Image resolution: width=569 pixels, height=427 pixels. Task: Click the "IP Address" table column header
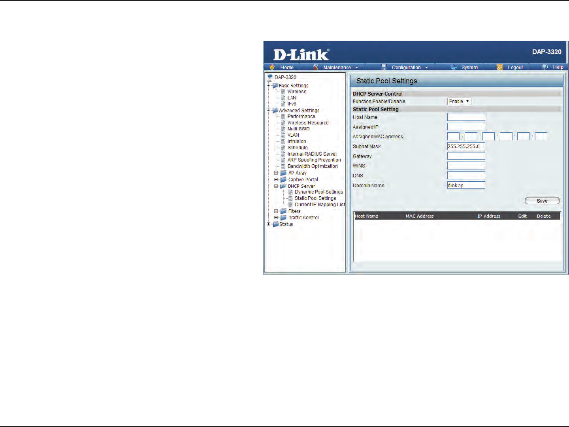click(x=489, y=216)
